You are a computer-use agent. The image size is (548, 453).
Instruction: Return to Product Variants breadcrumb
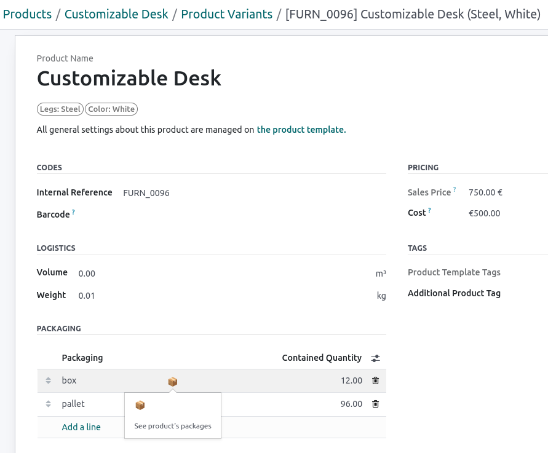(x=226, y=14)
